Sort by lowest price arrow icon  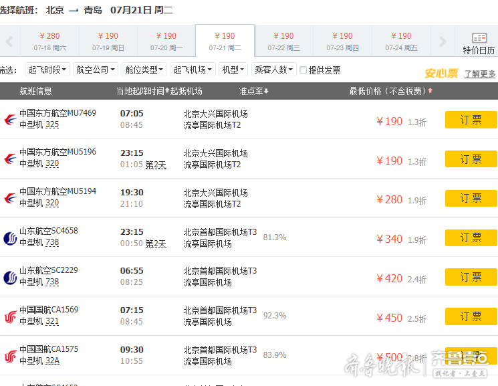[430, 91]
